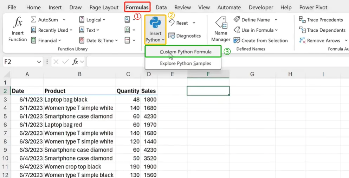Image resolution: width=349 pixels, height=178 pixels.
Task: Switch to the Page Layout tab
Action: click(103, 7)
